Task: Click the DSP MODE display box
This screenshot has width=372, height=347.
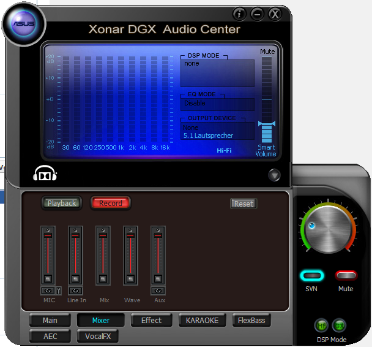Action: click(x=217, y=73)
